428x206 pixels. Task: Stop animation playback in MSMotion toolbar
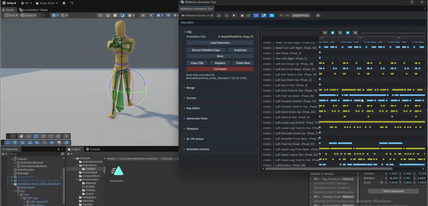(242, 16)
